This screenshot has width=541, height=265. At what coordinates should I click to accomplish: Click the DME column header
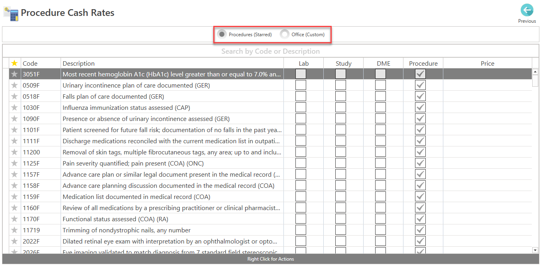(x=383, y=63)
